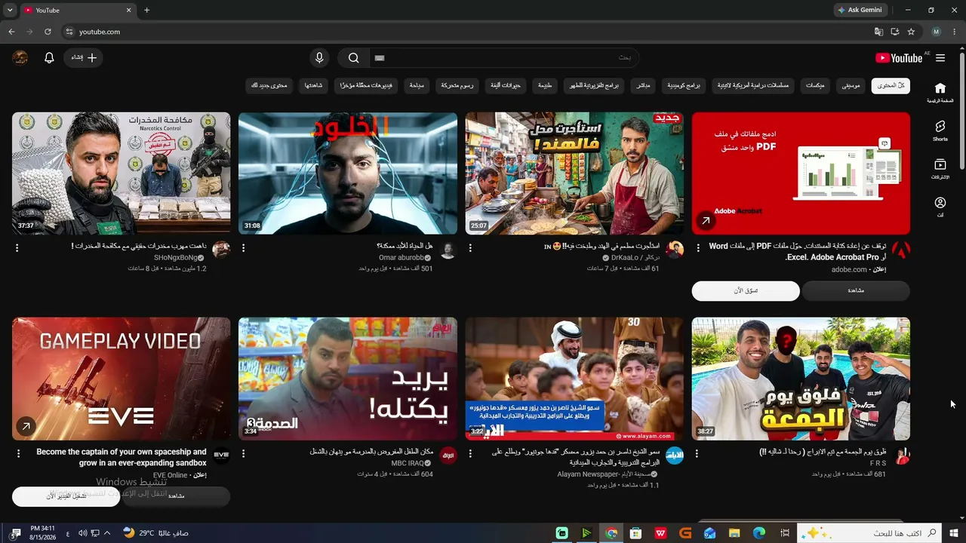Select the 'سياحة' filter chip
Image resolution: width=966 pixels, height=543 pixels.
[x=417, y=85]
